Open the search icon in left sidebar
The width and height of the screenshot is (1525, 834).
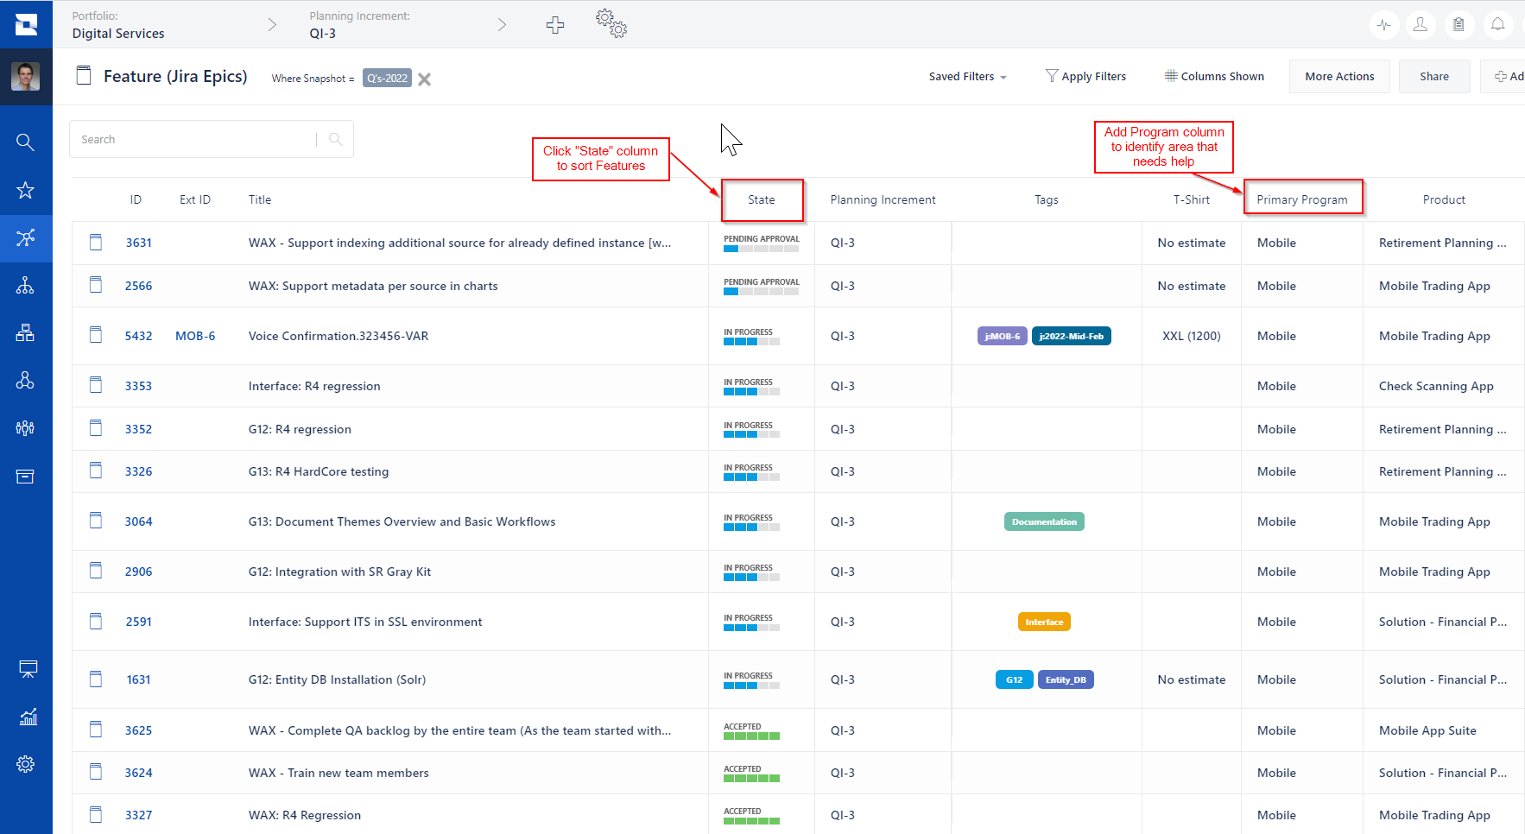tap(25, 142)
